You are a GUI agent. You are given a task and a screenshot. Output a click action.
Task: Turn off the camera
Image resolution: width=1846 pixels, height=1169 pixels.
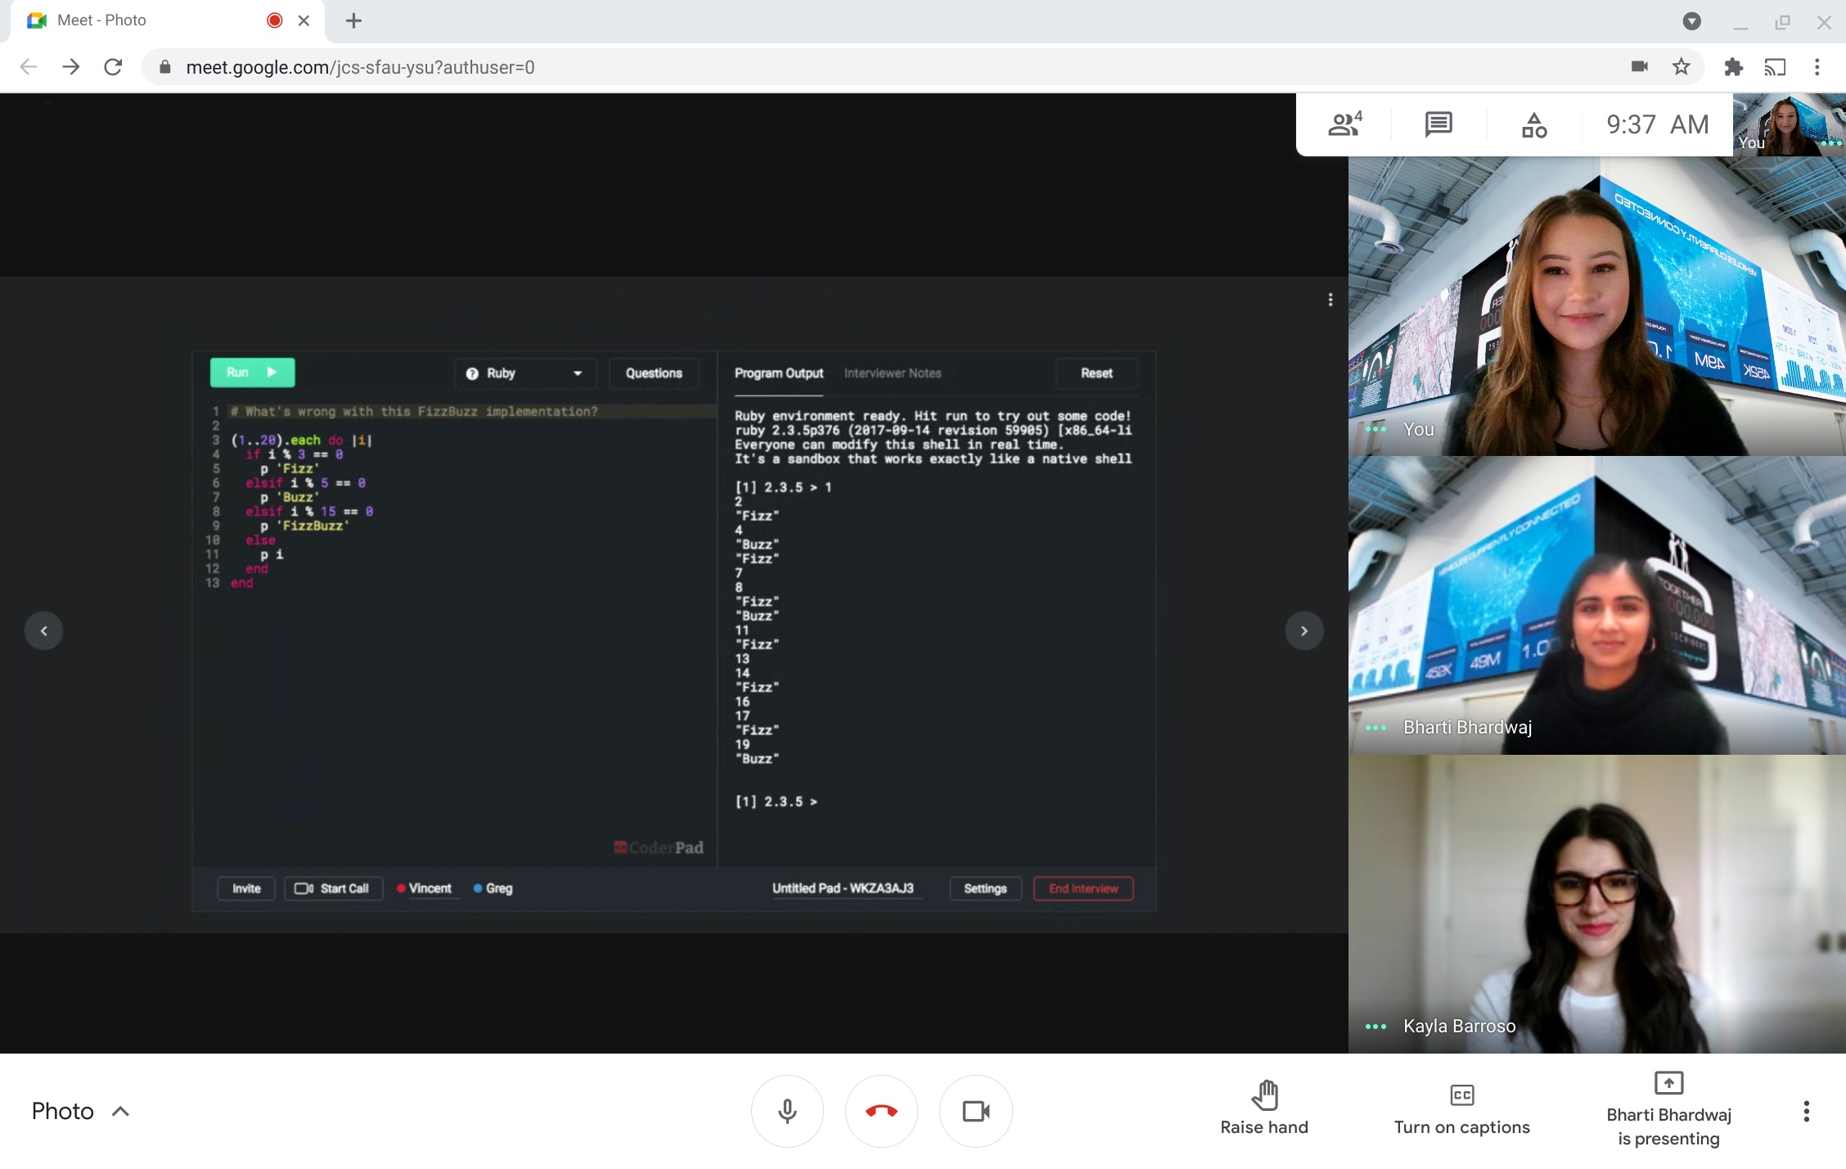pos(975,1111)
